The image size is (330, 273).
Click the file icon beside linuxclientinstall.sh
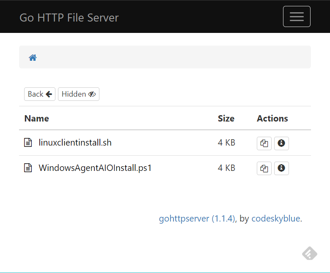tap(28, 143)
